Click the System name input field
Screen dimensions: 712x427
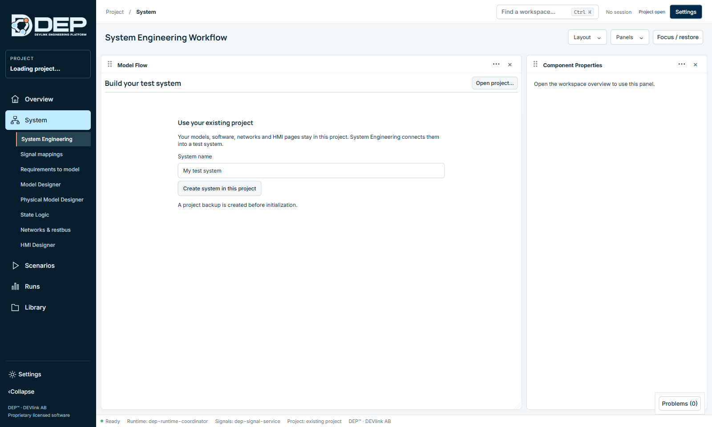coord(311,171)
